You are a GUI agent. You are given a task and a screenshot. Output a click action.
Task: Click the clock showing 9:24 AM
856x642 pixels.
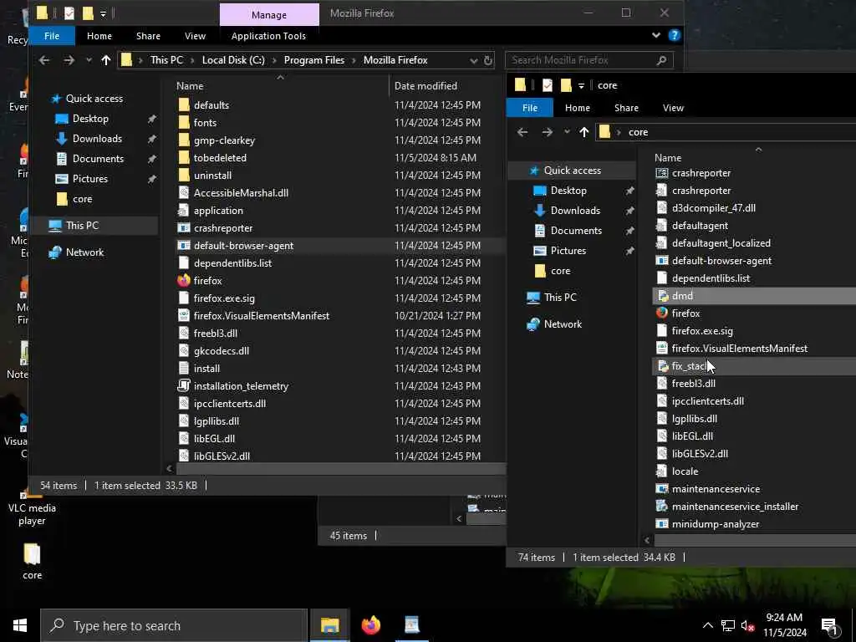tap(784, 618)
